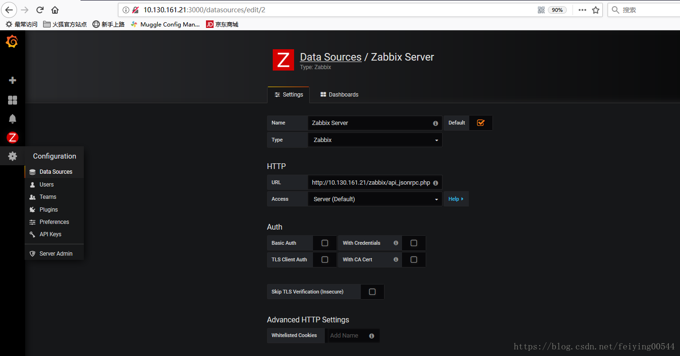Open the Create plus menu icon

tap(13, 80)
